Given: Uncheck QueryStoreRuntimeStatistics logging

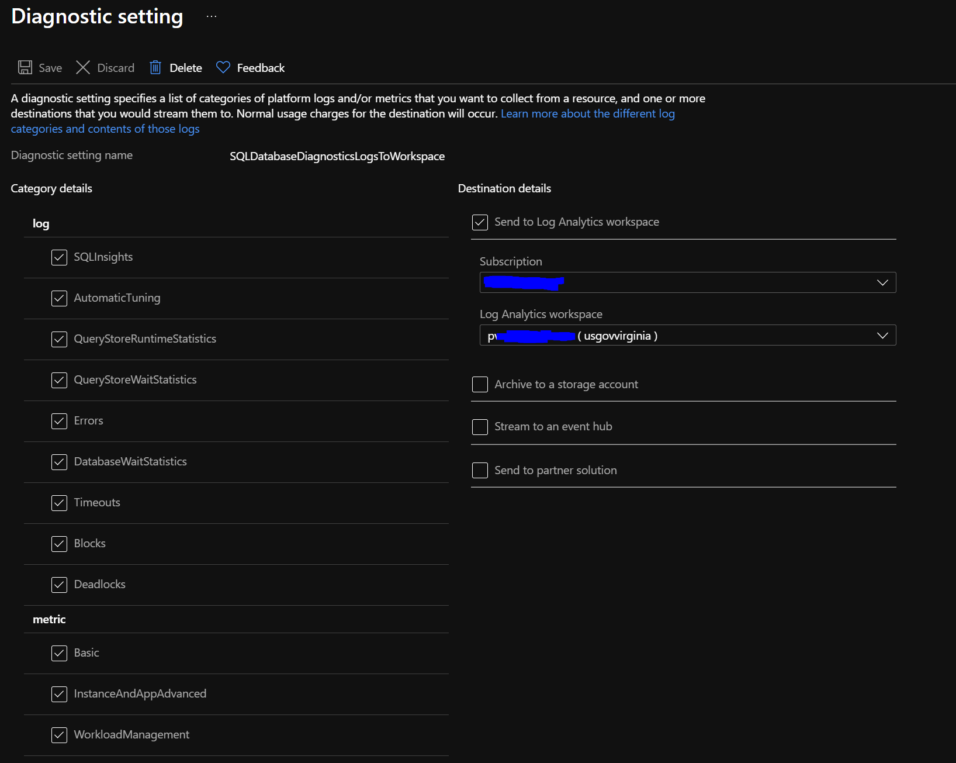Looking at the screenshot, I should pyautogui.click(x=59, y=339).
